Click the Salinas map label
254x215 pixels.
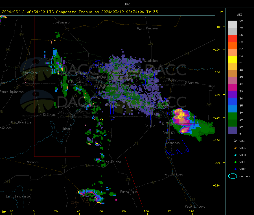click(49, 115)
